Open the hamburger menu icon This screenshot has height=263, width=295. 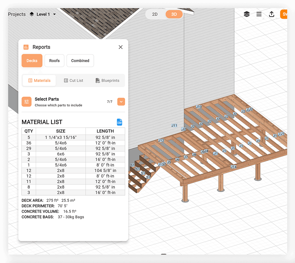[x=259, y=14]
